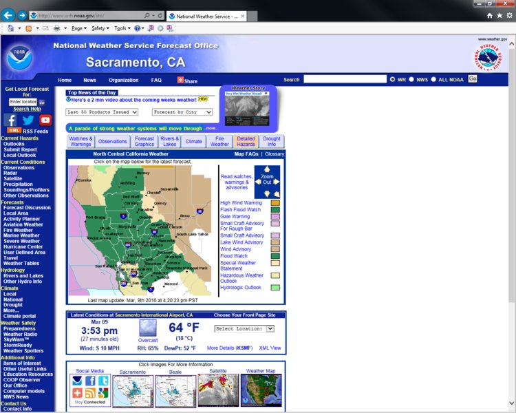
Task: Switch to Rivers & Lakes tab
Action: coord(169,141)
